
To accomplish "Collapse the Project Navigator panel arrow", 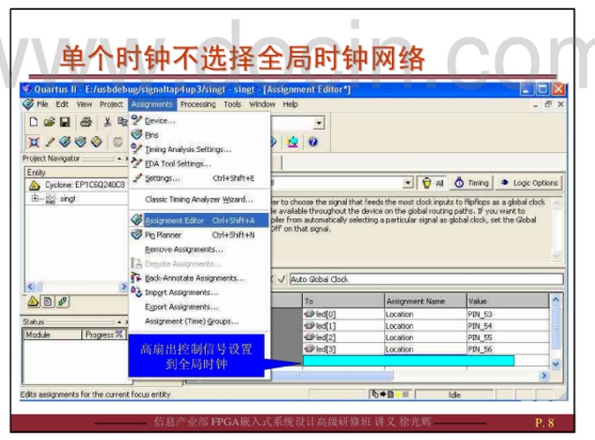I will 119,158.
